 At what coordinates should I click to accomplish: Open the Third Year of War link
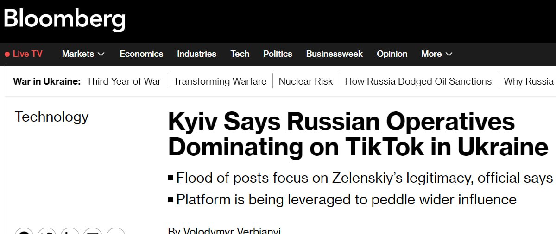pyautogui.click(x=124, y=81)
